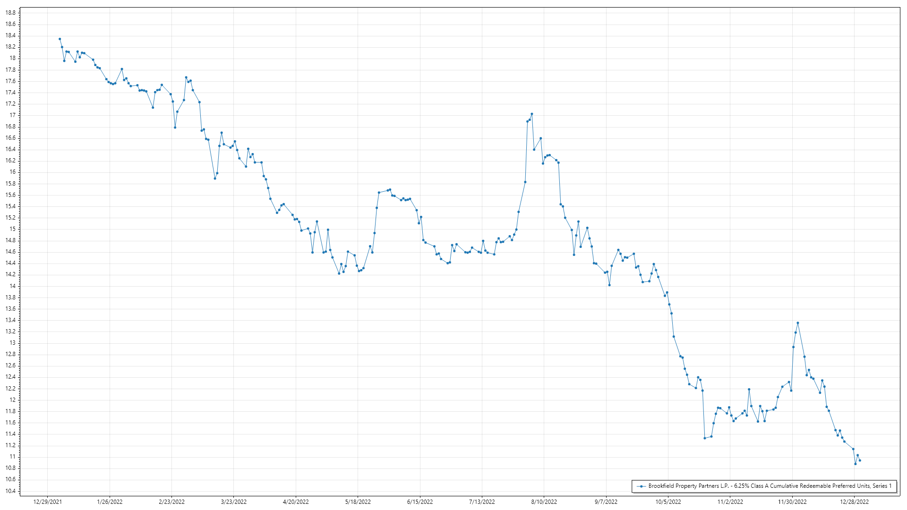Viewport: 907px width, 510px height.
Task: Click the 14 y-axis value label
Action: (12, 286)
